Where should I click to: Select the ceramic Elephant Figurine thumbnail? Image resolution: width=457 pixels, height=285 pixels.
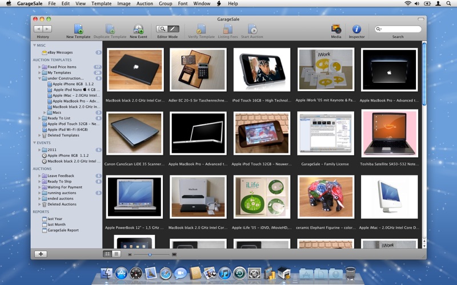(x=326, y=197)
